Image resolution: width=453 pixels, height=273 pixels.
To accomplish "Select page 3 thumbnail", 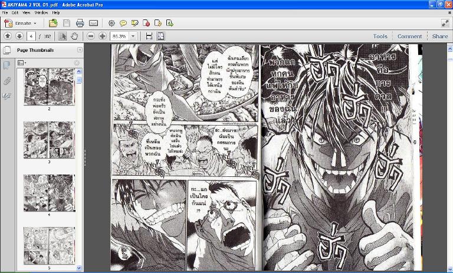I will [49, 140].
